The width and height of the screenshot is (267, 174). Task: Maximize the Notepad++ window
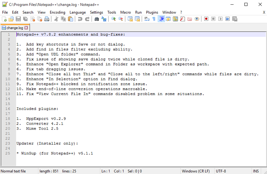[x=246, y=4]
